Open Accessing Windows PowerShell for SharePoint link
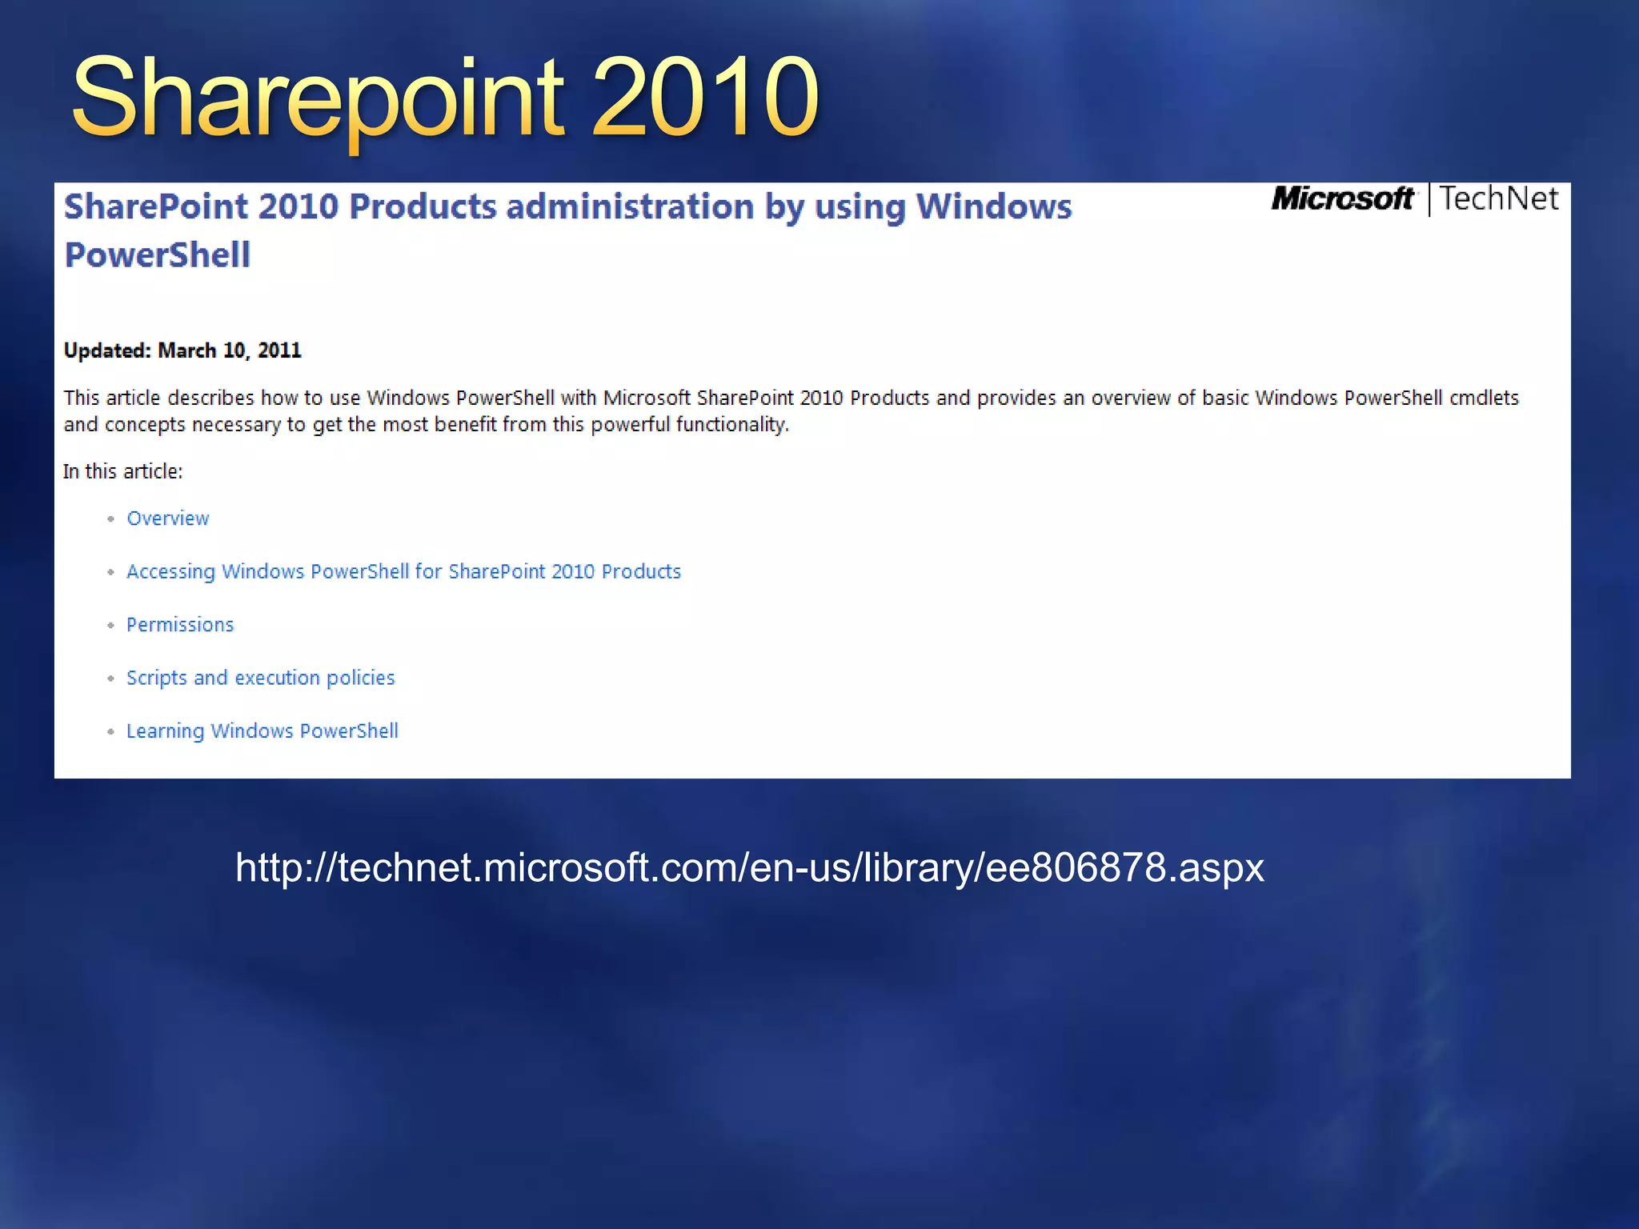This screenshot has height=1229, width=1639. click(x=403, y=572)
